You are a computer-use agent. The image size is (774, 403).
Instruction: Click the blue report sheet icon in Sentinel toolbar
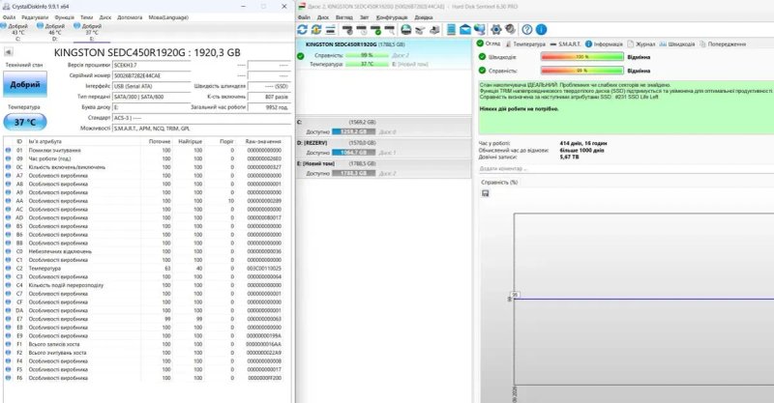coord(451,30)
